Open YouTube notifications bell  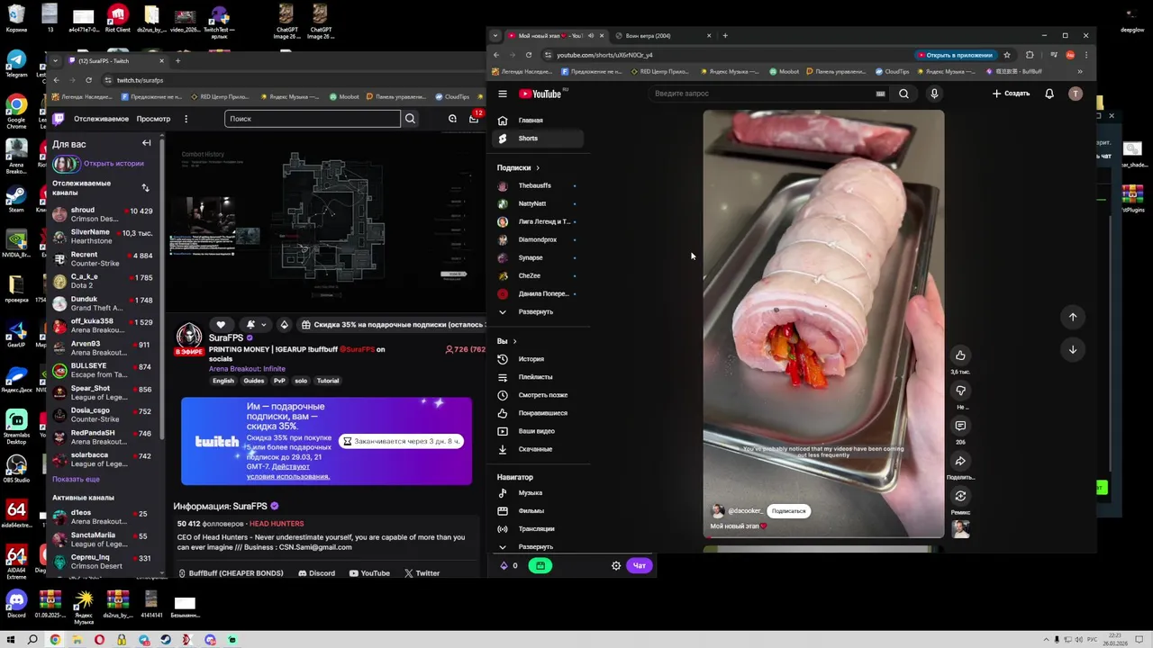[1049, 94]
